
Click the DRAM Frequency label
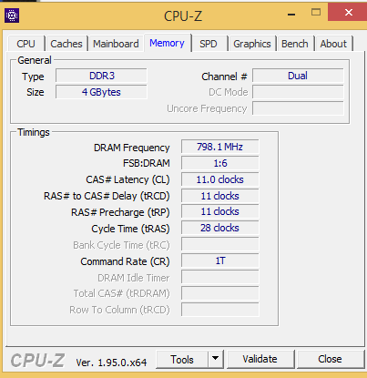pos(132,148)
